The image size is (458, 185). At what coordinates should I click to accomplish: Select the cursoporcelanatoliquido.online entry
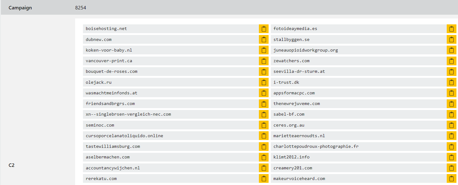click(124, 136)
